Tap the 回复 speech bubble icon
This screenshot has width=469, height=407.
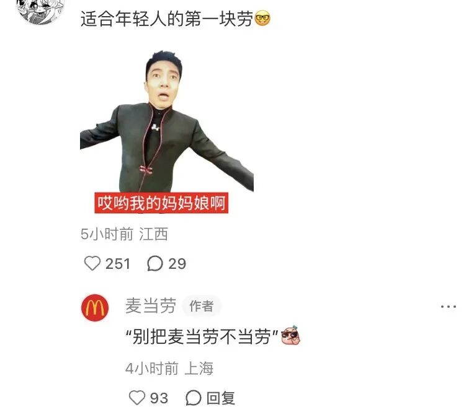coord(193,398)
